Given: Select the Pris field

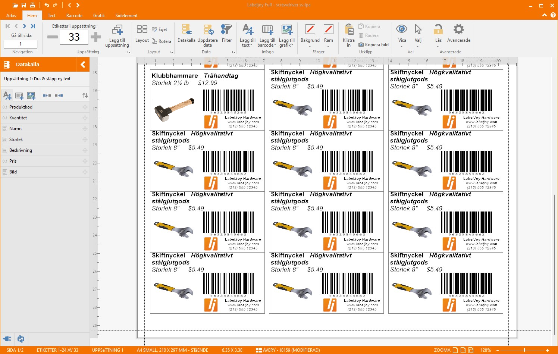Looking at the screenshot, I should [45, 161].
